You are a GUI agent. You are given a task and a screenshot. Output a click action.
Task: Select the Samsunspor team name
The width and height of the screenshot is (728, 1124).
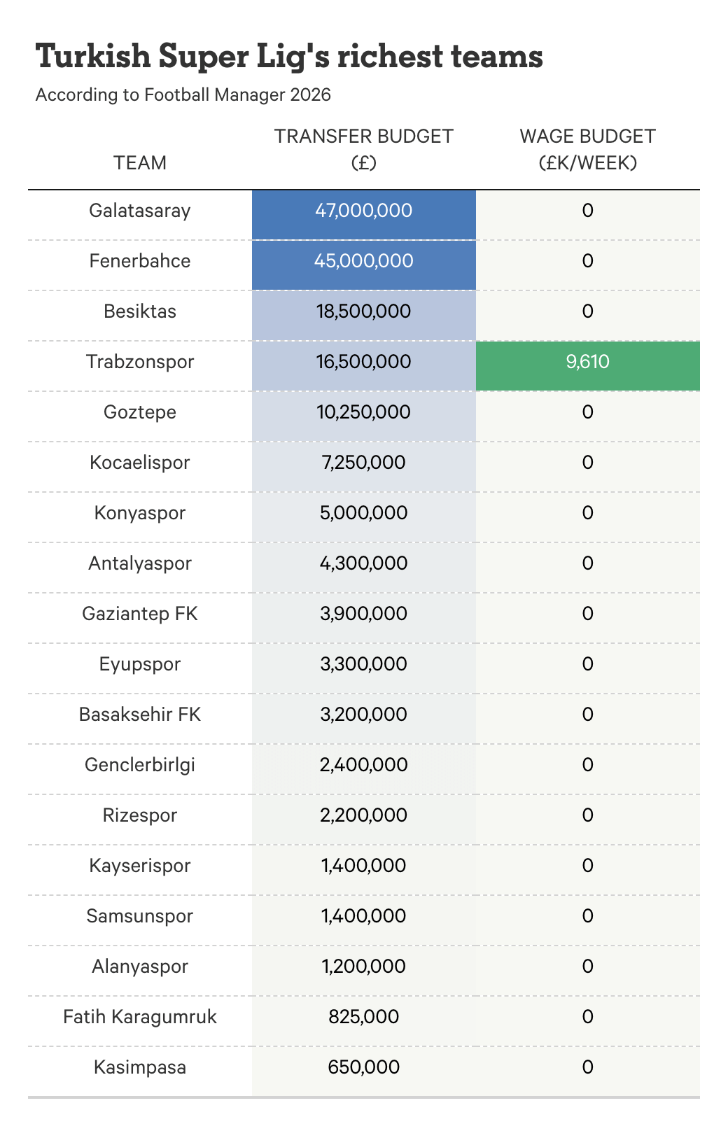pos(140,916)
